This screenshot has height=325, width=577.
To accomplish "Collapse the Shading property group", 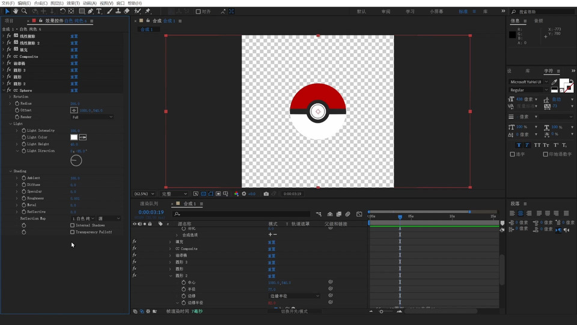I will click(x=11, y=171).
